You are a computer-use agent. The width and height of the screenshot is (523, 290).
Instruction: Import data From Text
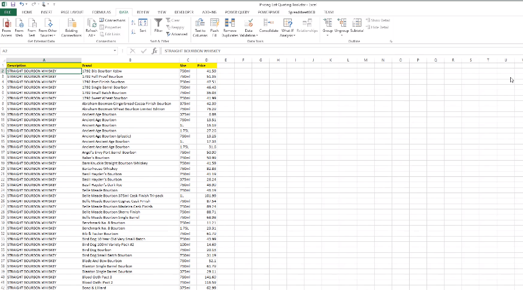coord(32,27)
